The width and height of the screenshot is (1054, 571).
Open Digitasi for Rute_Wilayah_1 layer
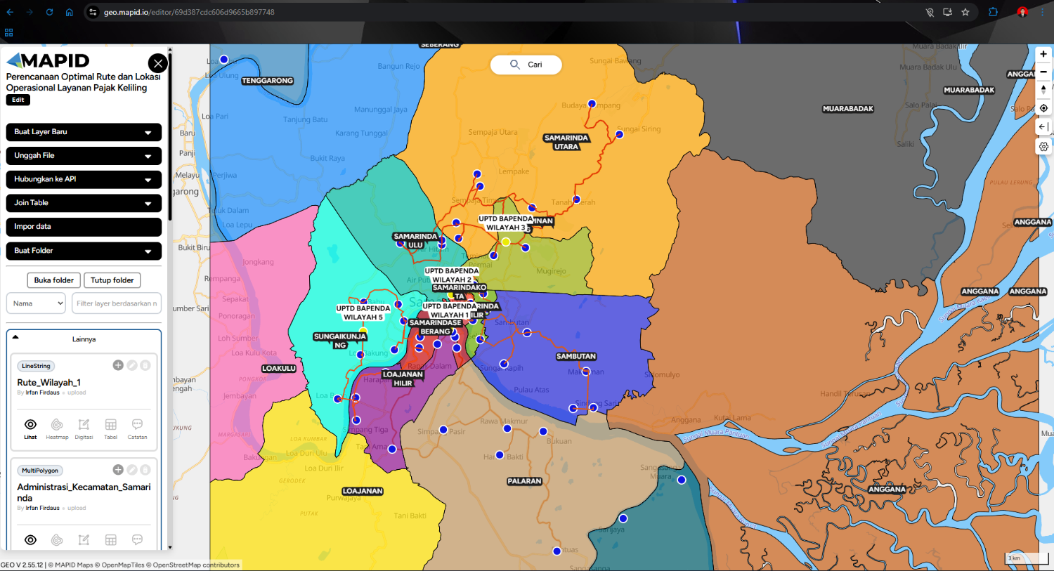(84, 428)
